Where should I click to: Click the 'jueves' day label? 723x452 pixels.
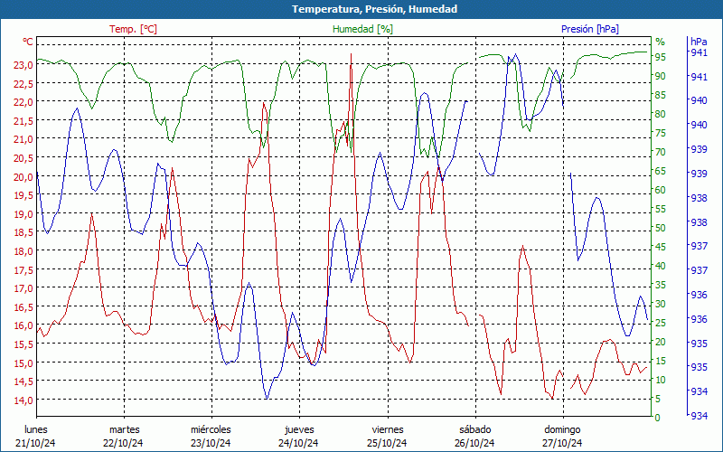pyautogui.click(x=299, y=430)
